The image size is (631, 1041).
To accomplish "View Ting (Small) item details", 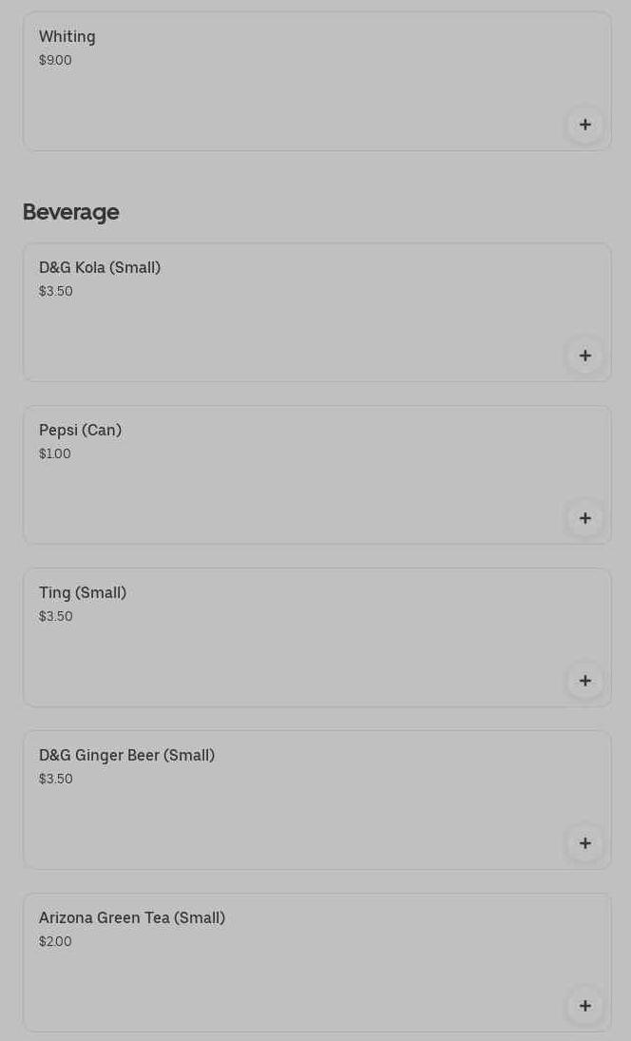I will coord(83,593).
